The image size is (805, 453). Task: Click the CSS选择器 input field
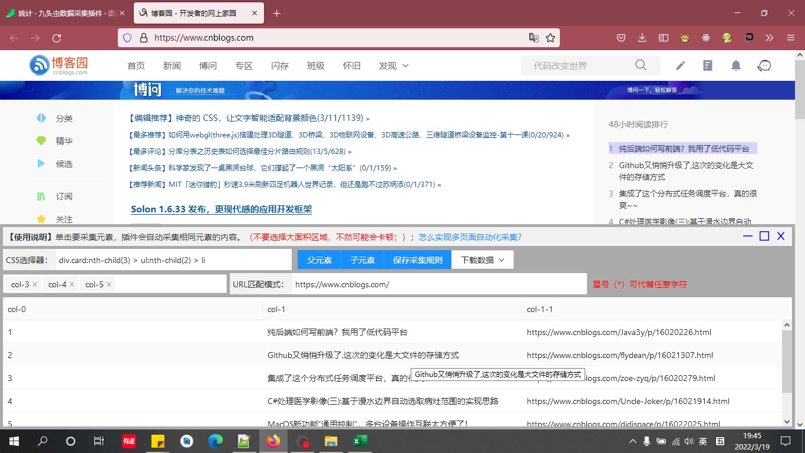(174, 260)
